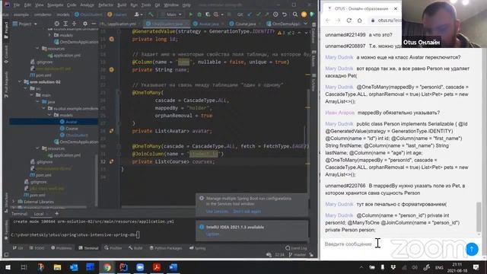The height and width of the screenshot is (274, 487).
Task: Switch to the application.yml editor tab
Action: pyautogui.click(x=119, y=24)
